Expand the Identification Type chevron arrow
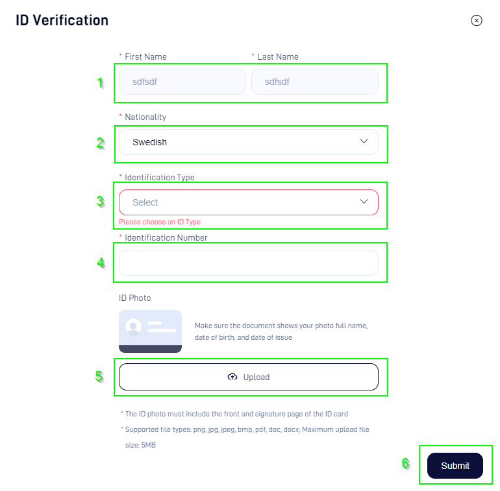The height and width of the screenshot is (491, 500). (364, 202)
